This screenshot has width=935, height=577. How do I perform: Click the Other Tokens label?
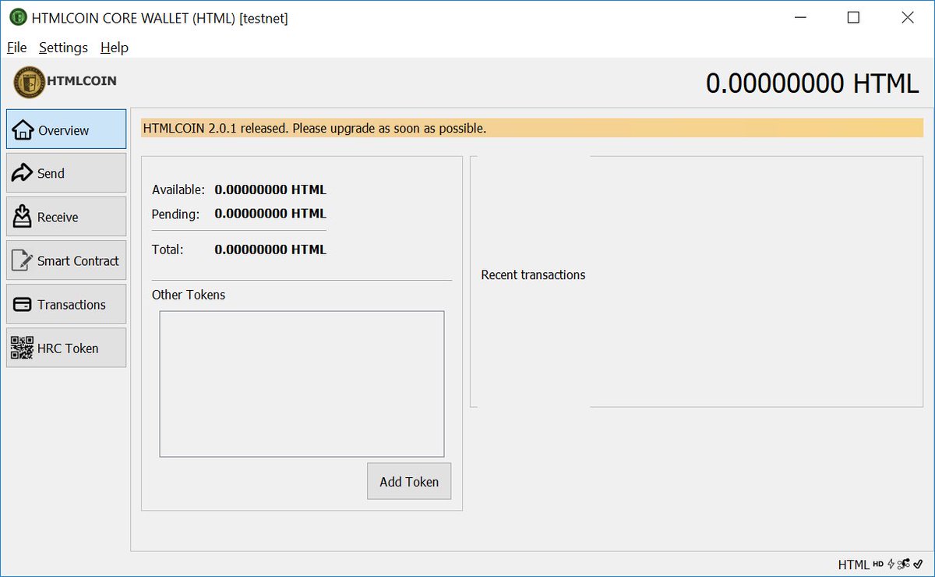pos(189,295)
